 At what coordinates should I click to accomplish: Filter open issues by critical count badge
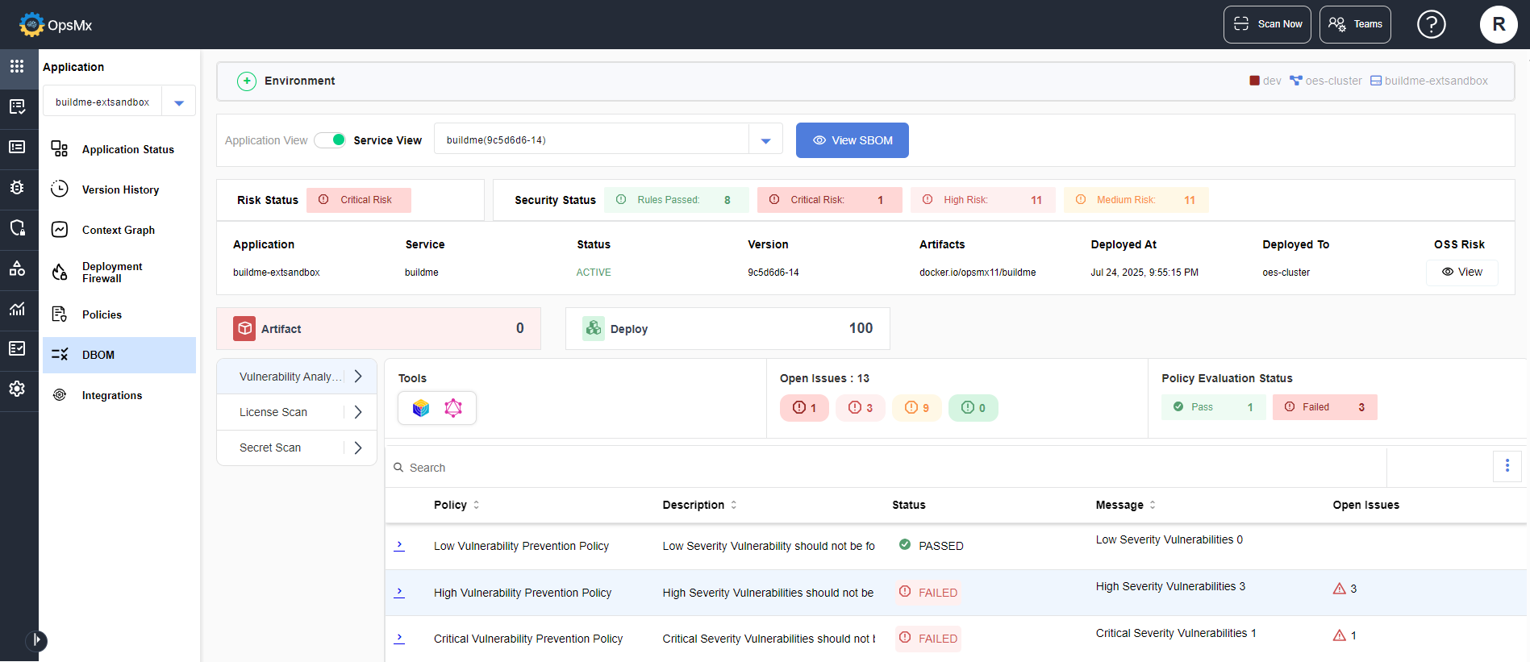804,408
